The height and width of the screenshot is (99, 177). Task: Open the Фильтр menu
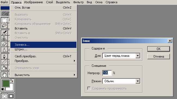pyautogui.click(x=78, y=2)
